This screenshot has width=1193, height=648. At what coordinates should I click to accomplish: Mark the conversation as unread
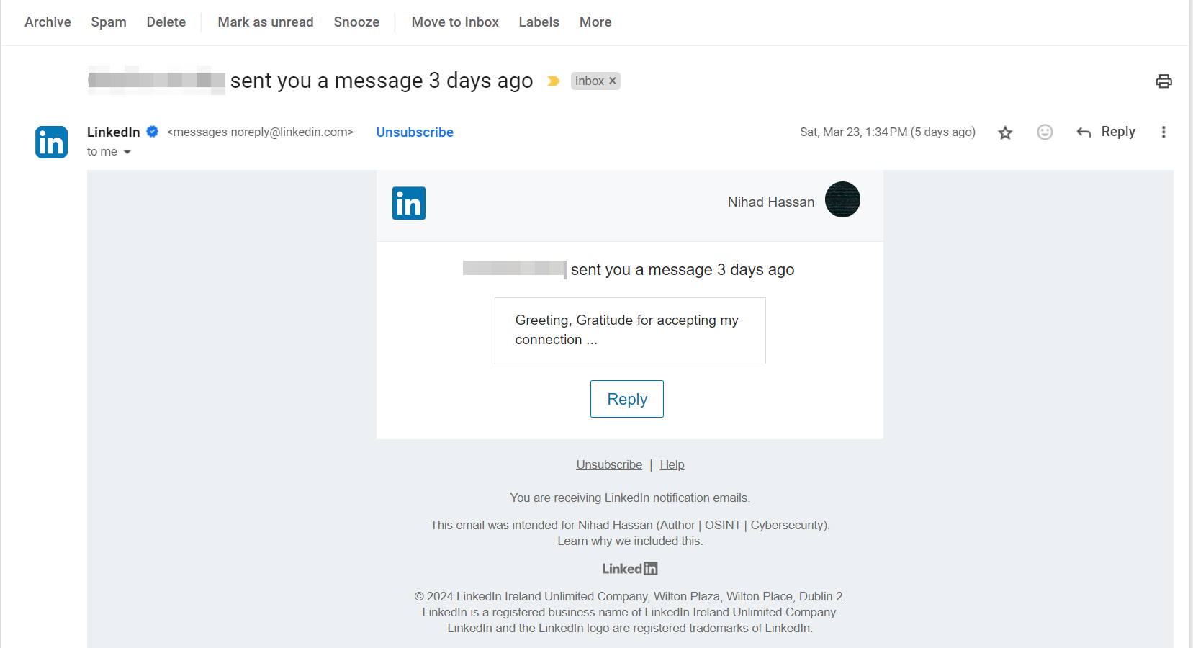[265, 22]
